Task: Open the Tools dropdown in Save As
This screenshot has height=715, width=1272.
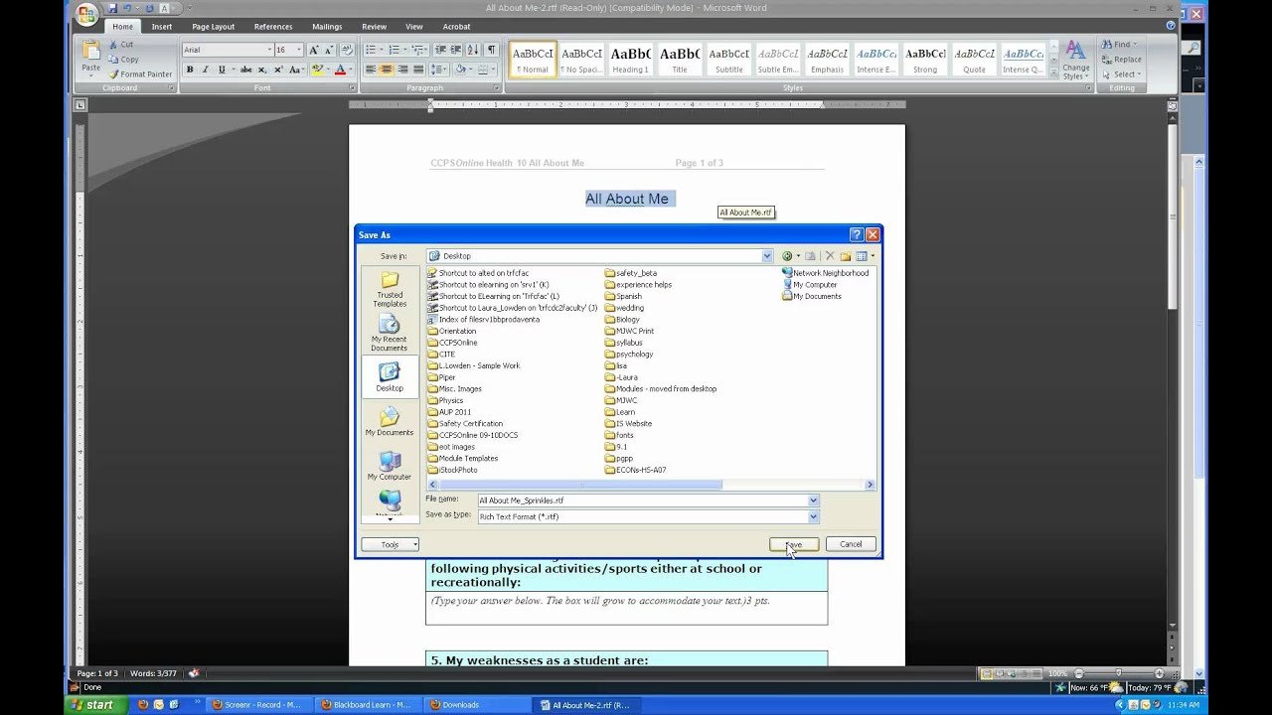Action: point(390,544)
